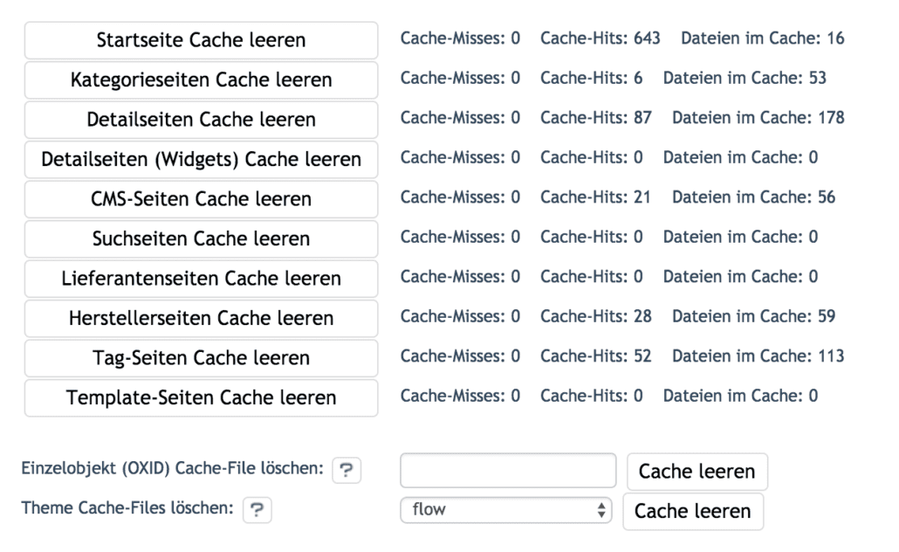
Task: Click CMS-Seiten Cache leeren button
Action: 202,199
